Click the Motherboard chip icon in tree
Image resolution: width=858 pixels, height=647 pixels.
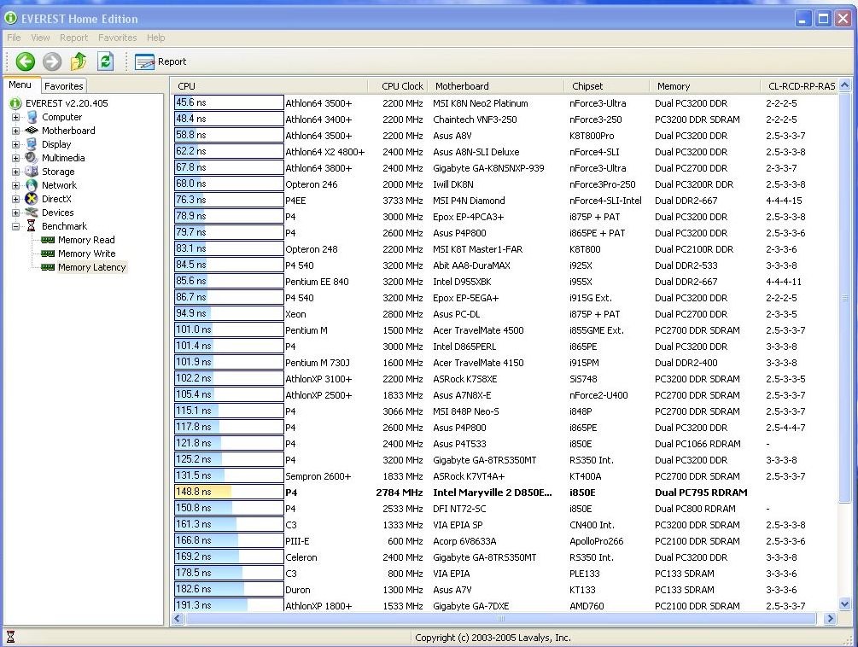(32, 130)
